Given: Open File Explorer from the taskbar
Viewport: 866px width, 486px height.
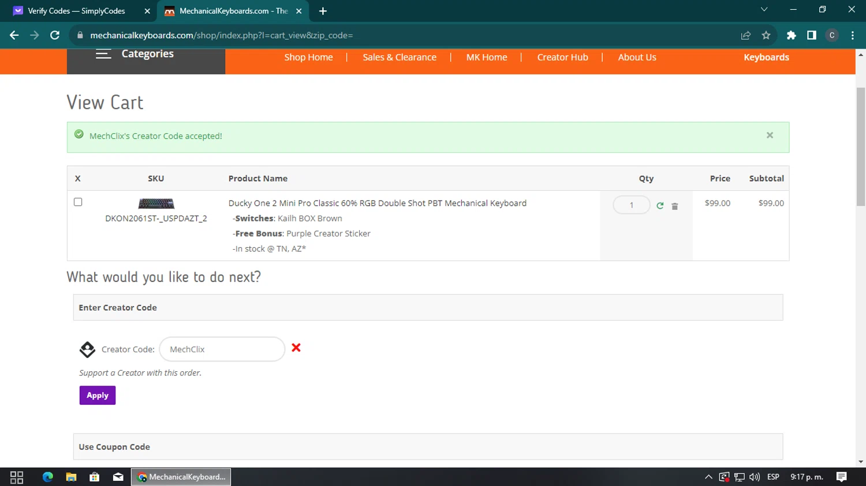Looking at the screenshot, I should click(71, 477).
